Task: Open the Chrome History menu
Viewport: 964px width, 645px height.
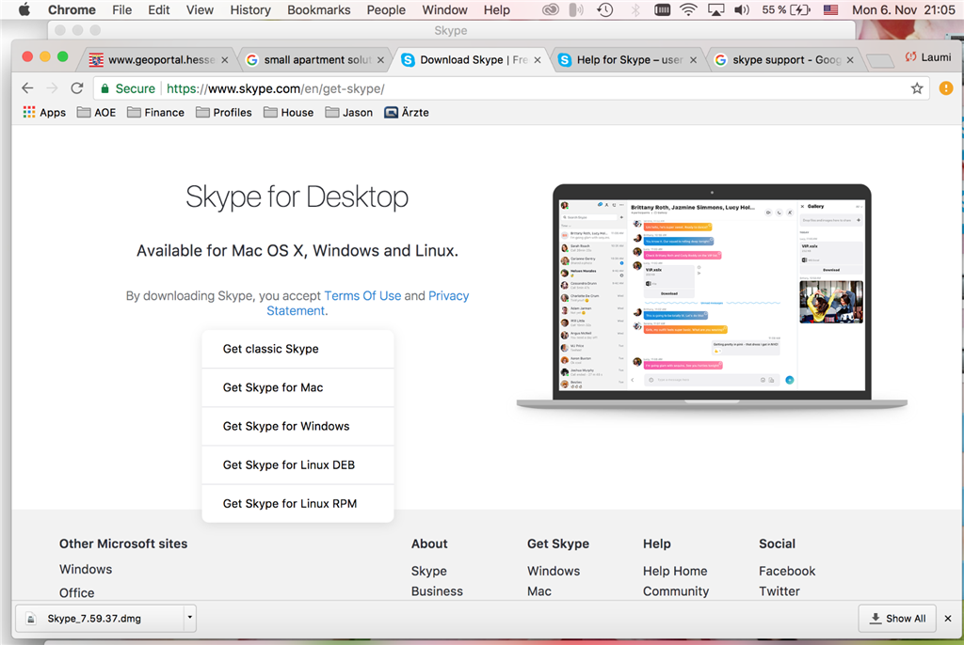Action: point(250,9)
